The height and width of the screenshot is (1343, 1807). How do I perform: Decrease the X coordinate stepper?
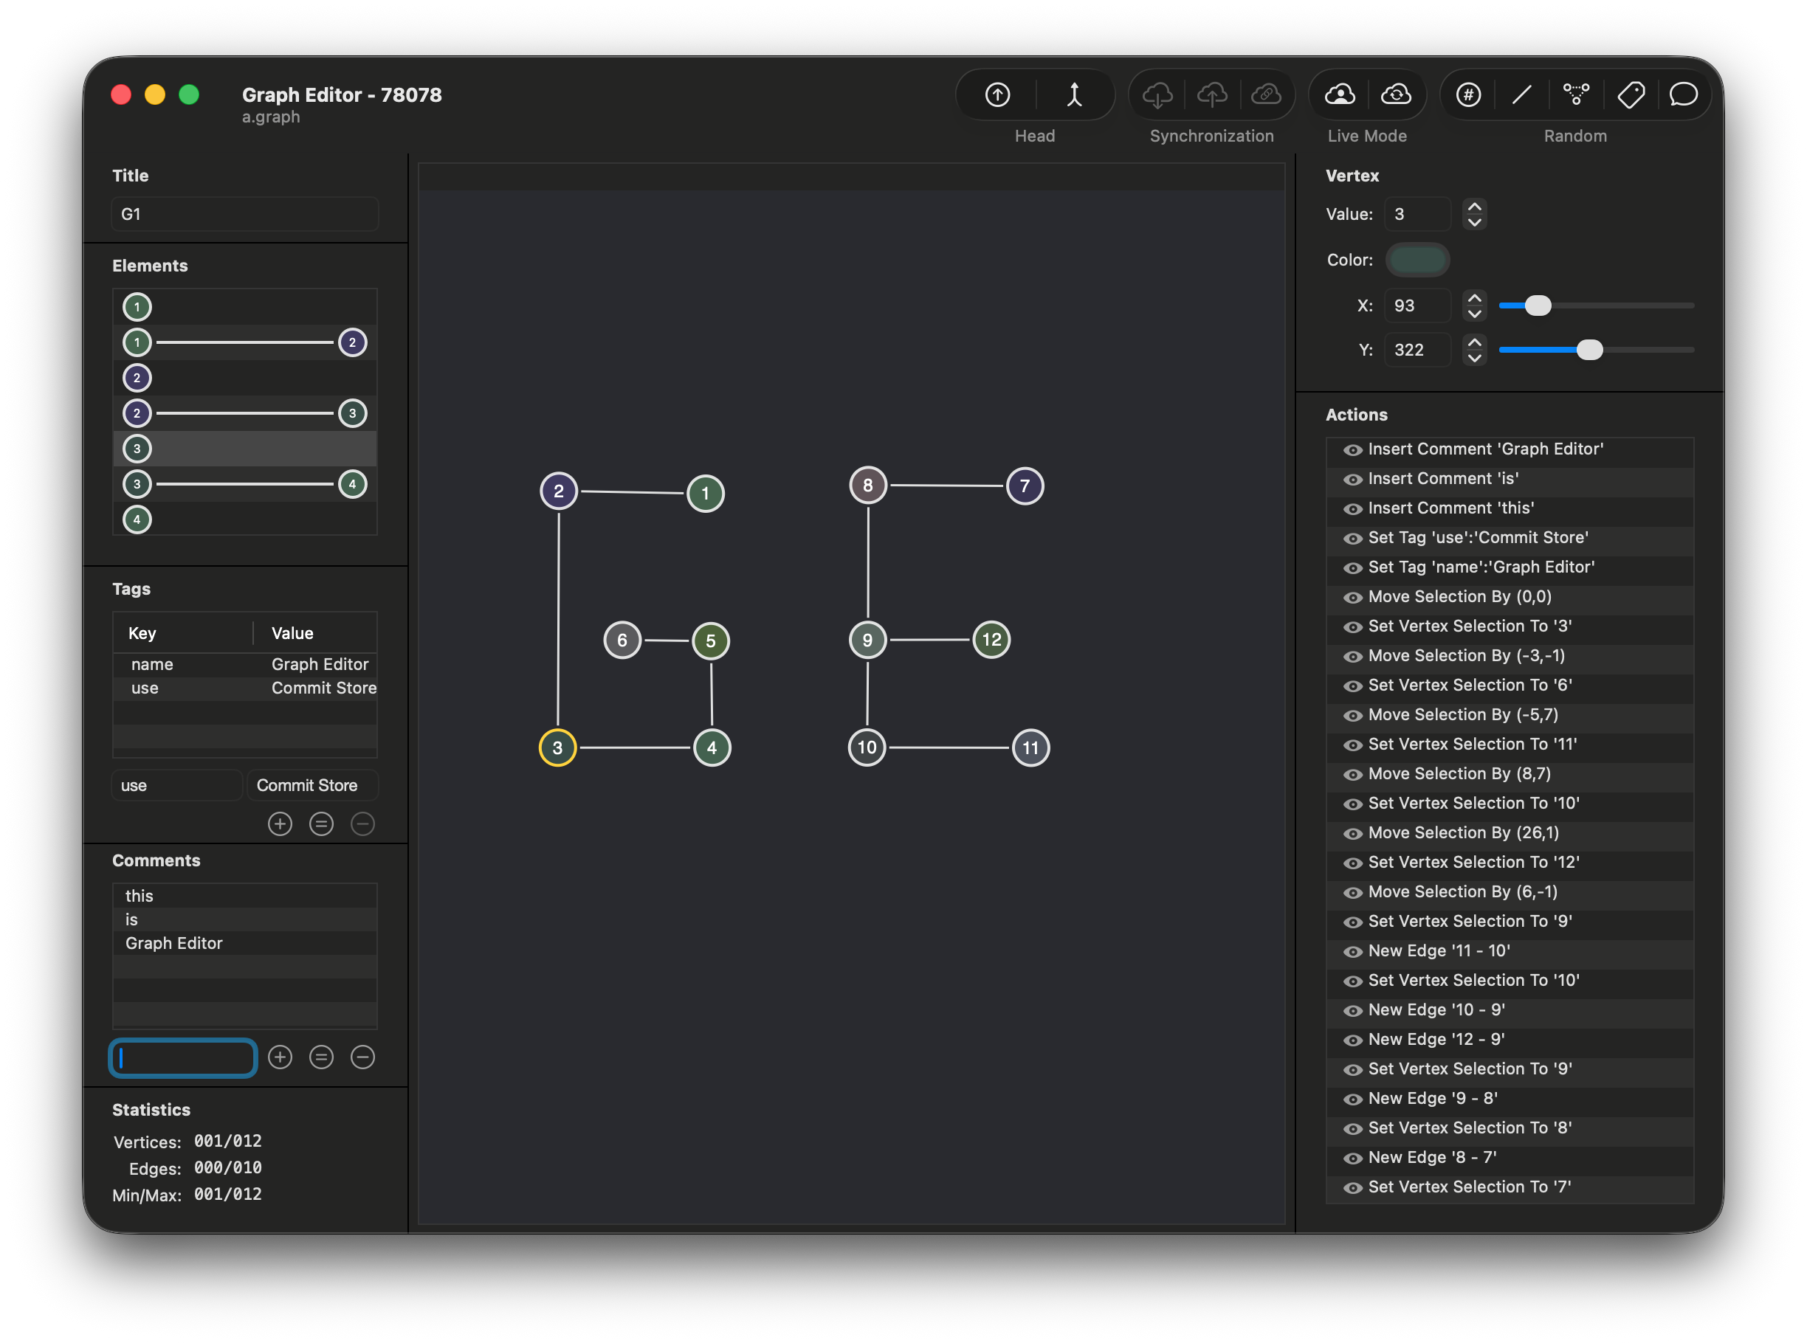pyautogui.click(x=1474, y=314)
